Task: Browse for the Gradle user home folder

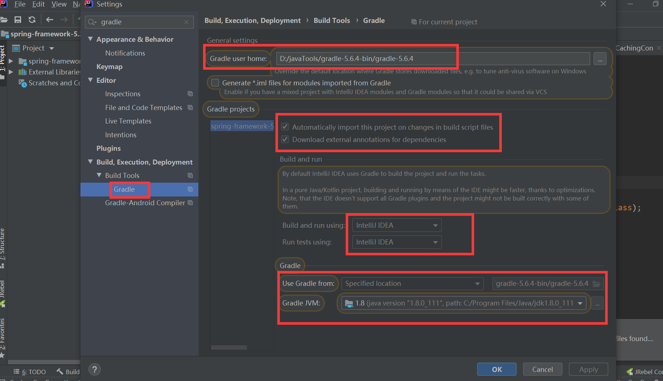Action: click(600, 59)
